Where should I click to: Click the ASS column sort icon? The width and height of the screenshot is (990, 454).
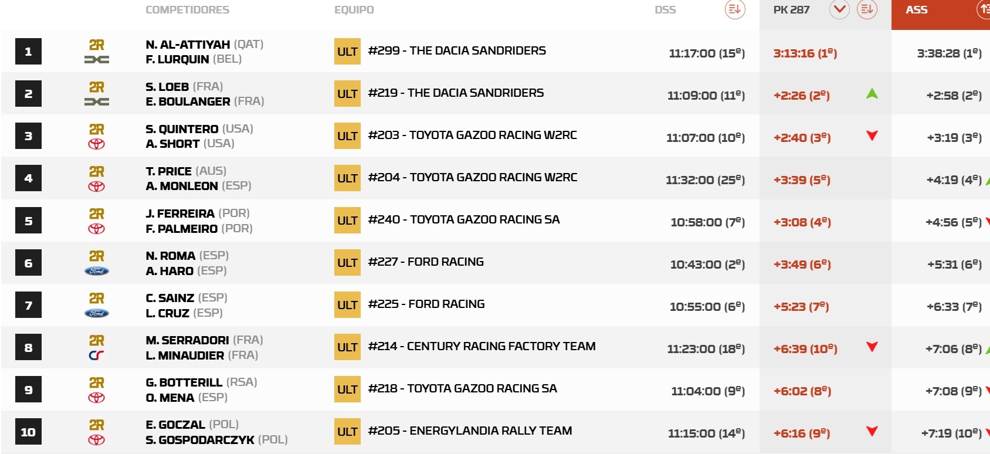(x=984, y=9)
